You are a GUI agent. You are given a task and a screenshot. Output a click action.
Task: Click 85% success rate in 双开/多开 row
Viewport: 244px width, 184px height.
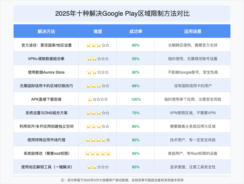tap(136, 126)
